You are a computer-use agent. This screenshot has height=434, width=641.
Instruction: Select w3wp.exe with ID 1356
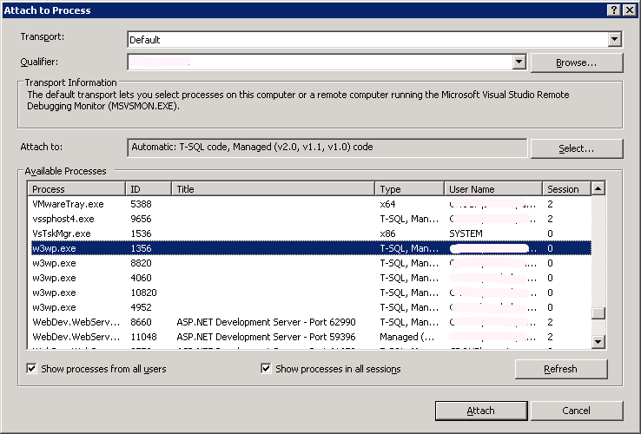click(x=311, y=248)
